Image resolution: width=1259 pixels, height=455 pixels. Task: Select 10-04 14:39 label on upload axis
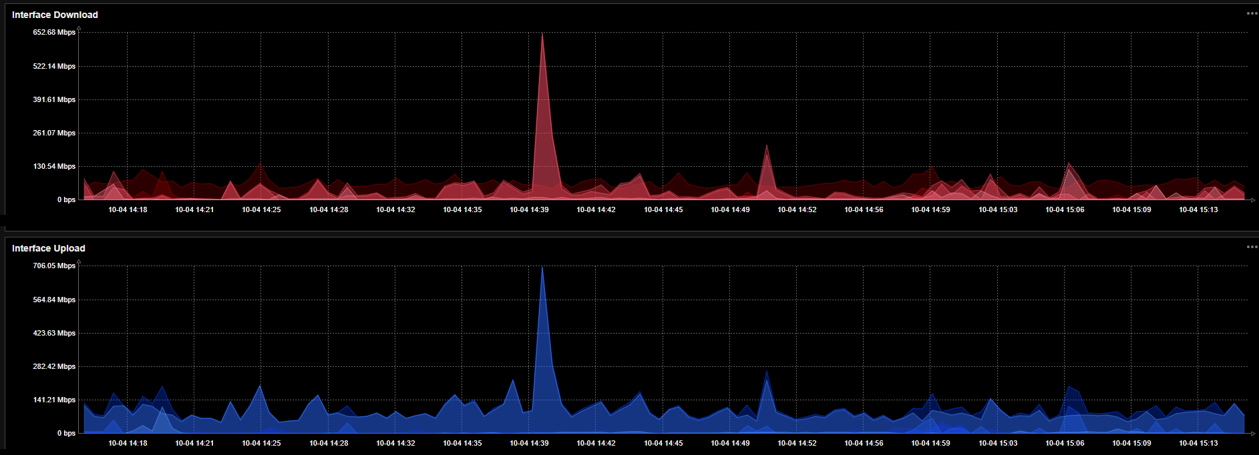tap(529, 443)
